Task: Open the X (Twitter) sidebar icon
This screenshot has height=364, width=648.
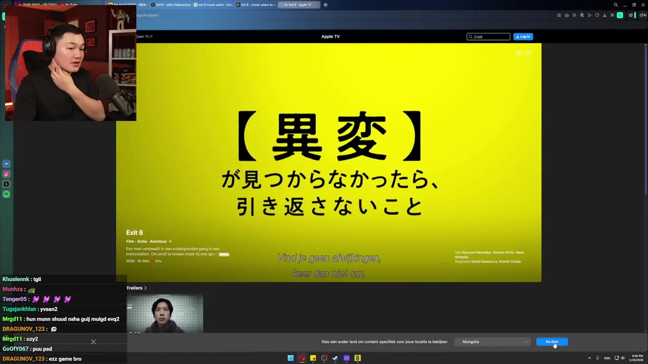Action: (7, 184)
